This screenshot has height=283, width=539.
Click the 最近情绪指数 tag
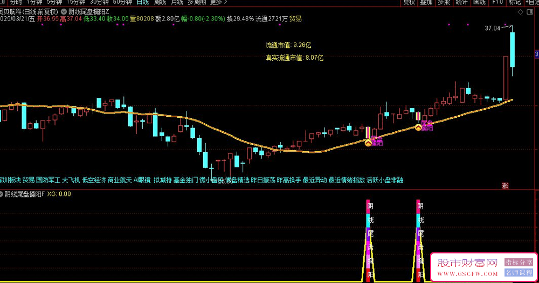(x=347, y=180)
